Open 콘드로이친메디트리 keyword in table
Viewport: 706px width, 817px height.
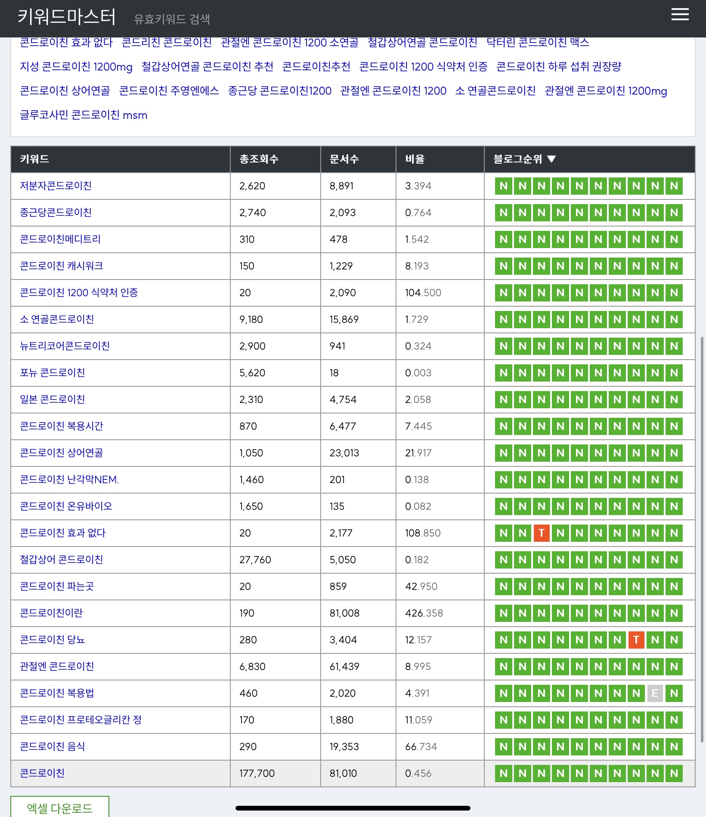pos(60,239)
